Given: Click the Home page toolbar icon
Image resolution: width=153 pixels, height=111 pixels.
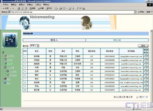Looking at the screenshot, I should click(x=26, y=9).
